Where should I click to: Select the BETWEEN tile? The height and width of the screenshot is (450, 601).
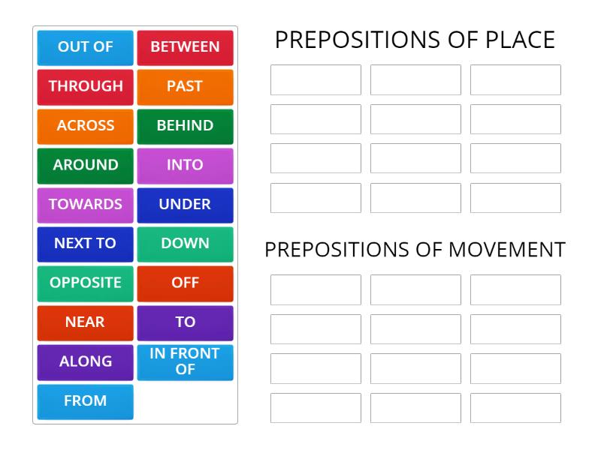185,47
